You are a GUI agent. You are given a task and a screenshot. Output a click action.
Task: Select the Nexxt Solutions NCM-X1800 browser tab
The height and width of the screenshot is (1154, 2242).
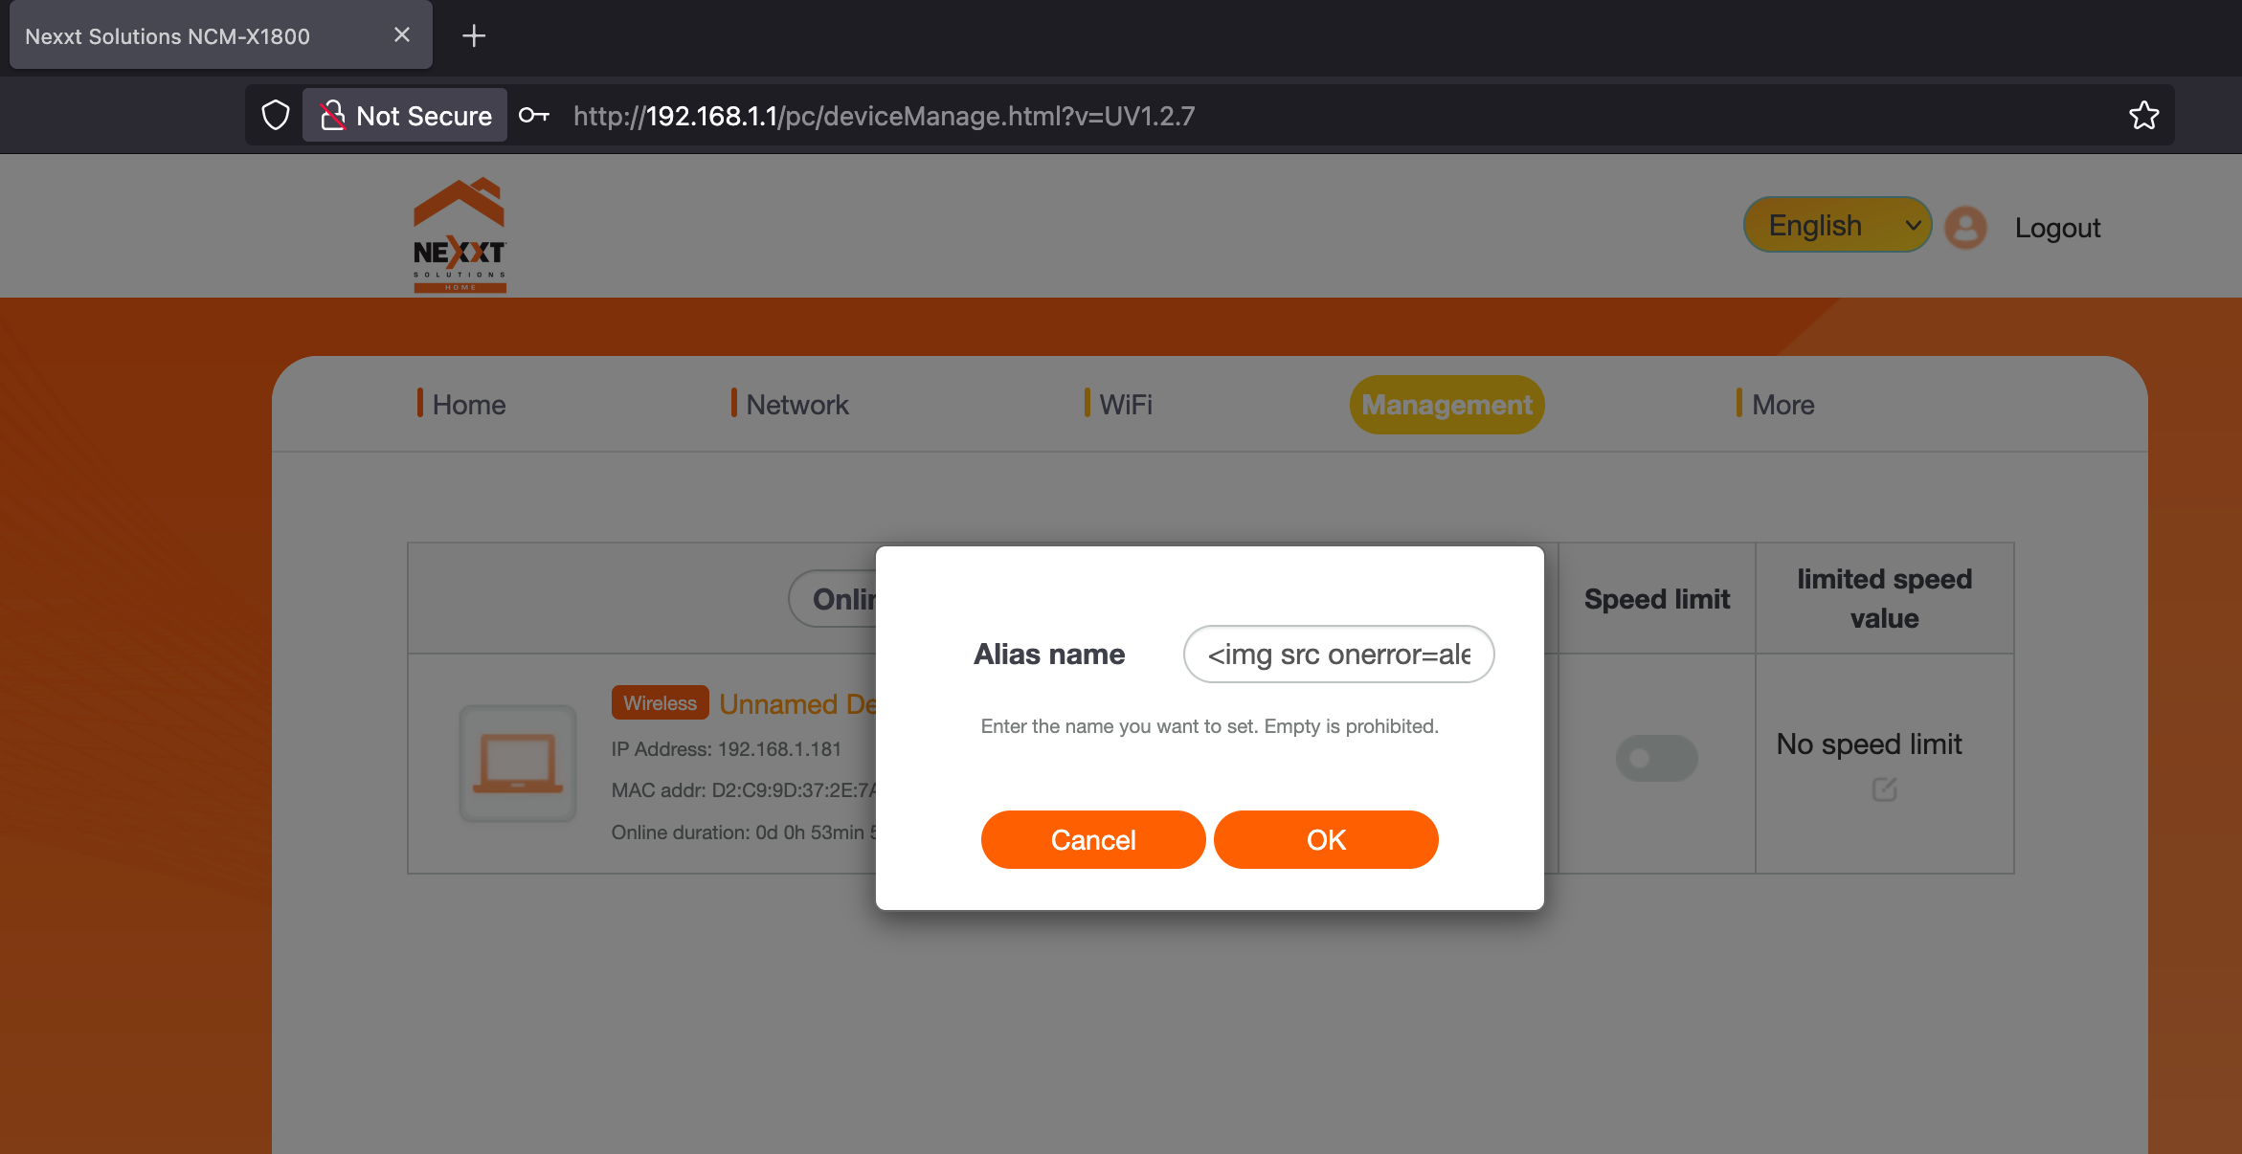[220, 36]
